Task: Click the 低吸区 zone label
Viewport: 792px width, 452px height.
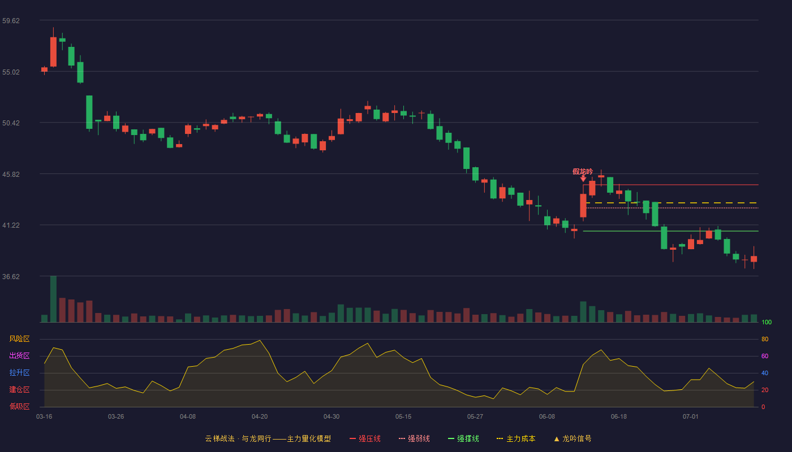Action: click(x=19, y=407)
